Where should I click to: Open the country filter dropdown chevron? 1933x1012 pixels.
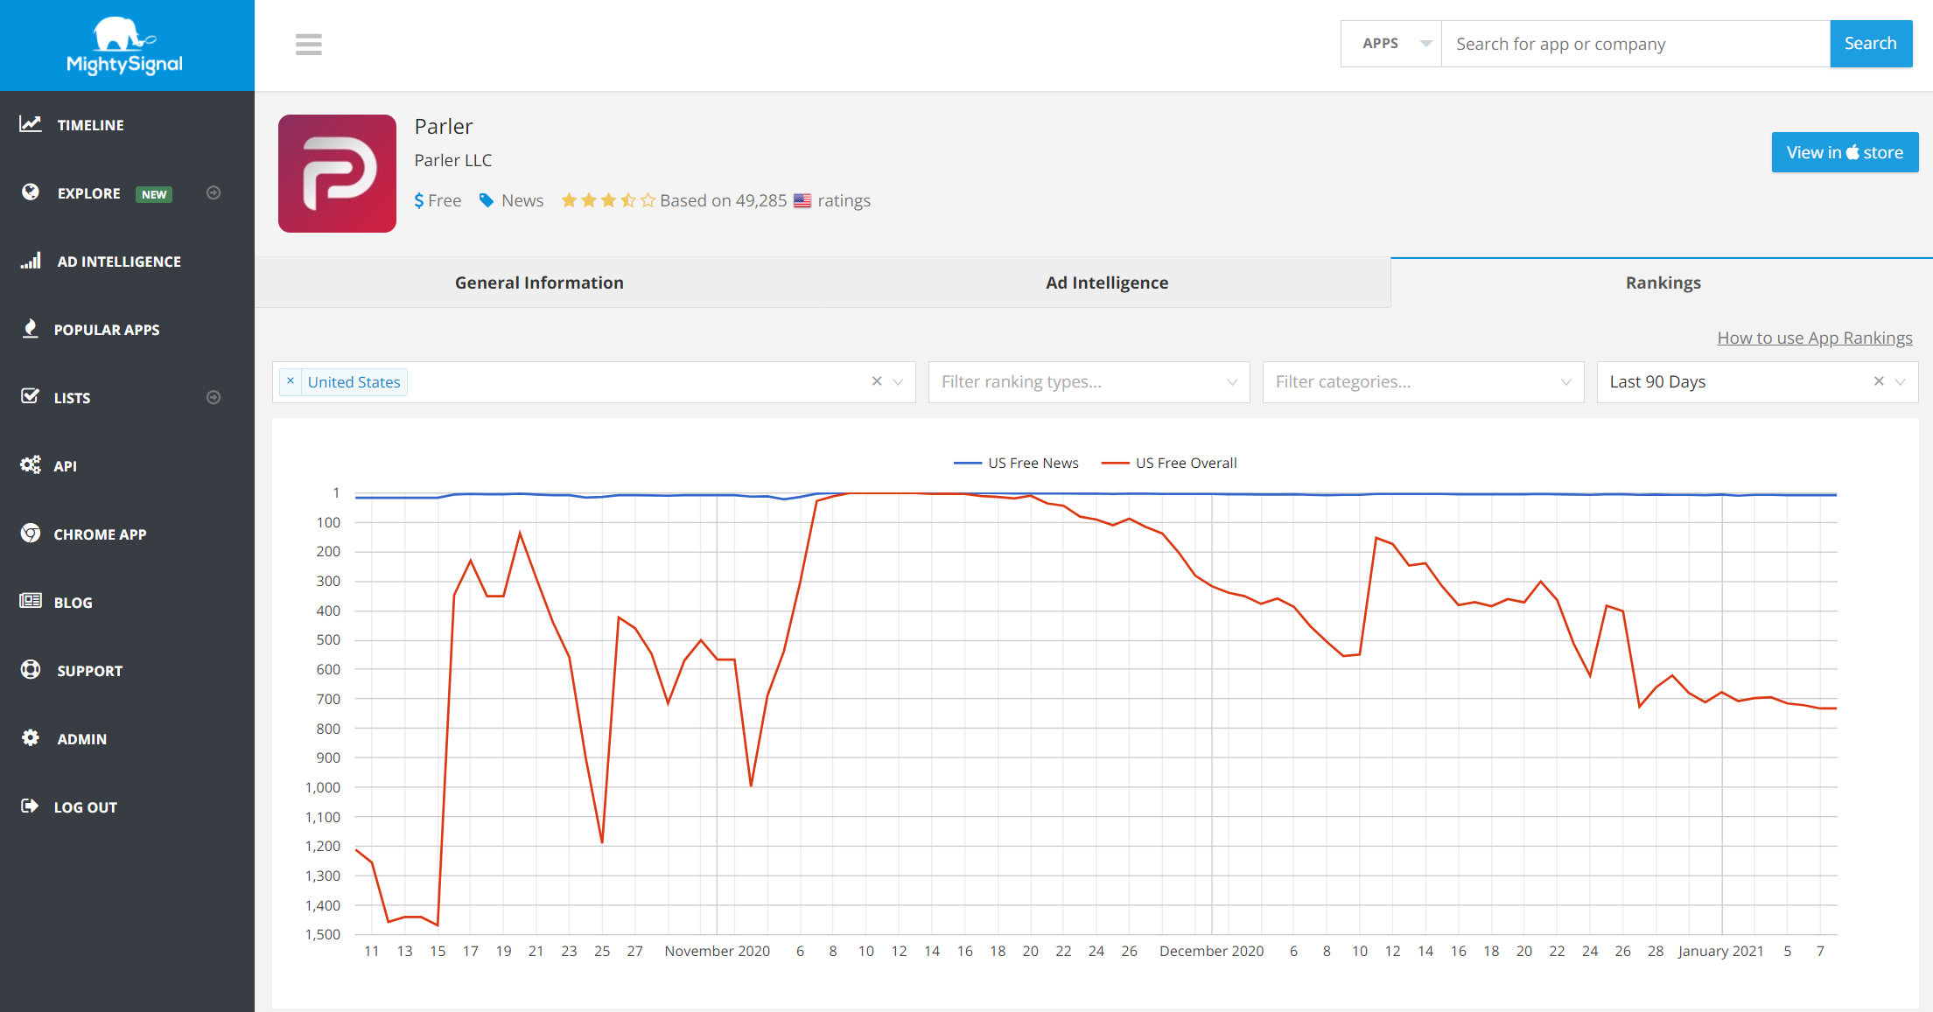click(x=898, y=382)
